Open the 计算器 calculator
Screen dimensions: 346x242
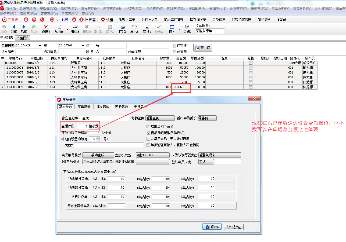(88, 20)
